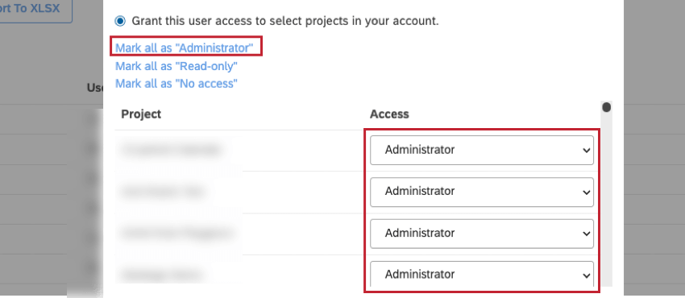Image resolution: width=685 pixels, height=298 pixels.
Task: Click the chevron arrow of the first Access dropdown
Action: (x=586, y=151)
